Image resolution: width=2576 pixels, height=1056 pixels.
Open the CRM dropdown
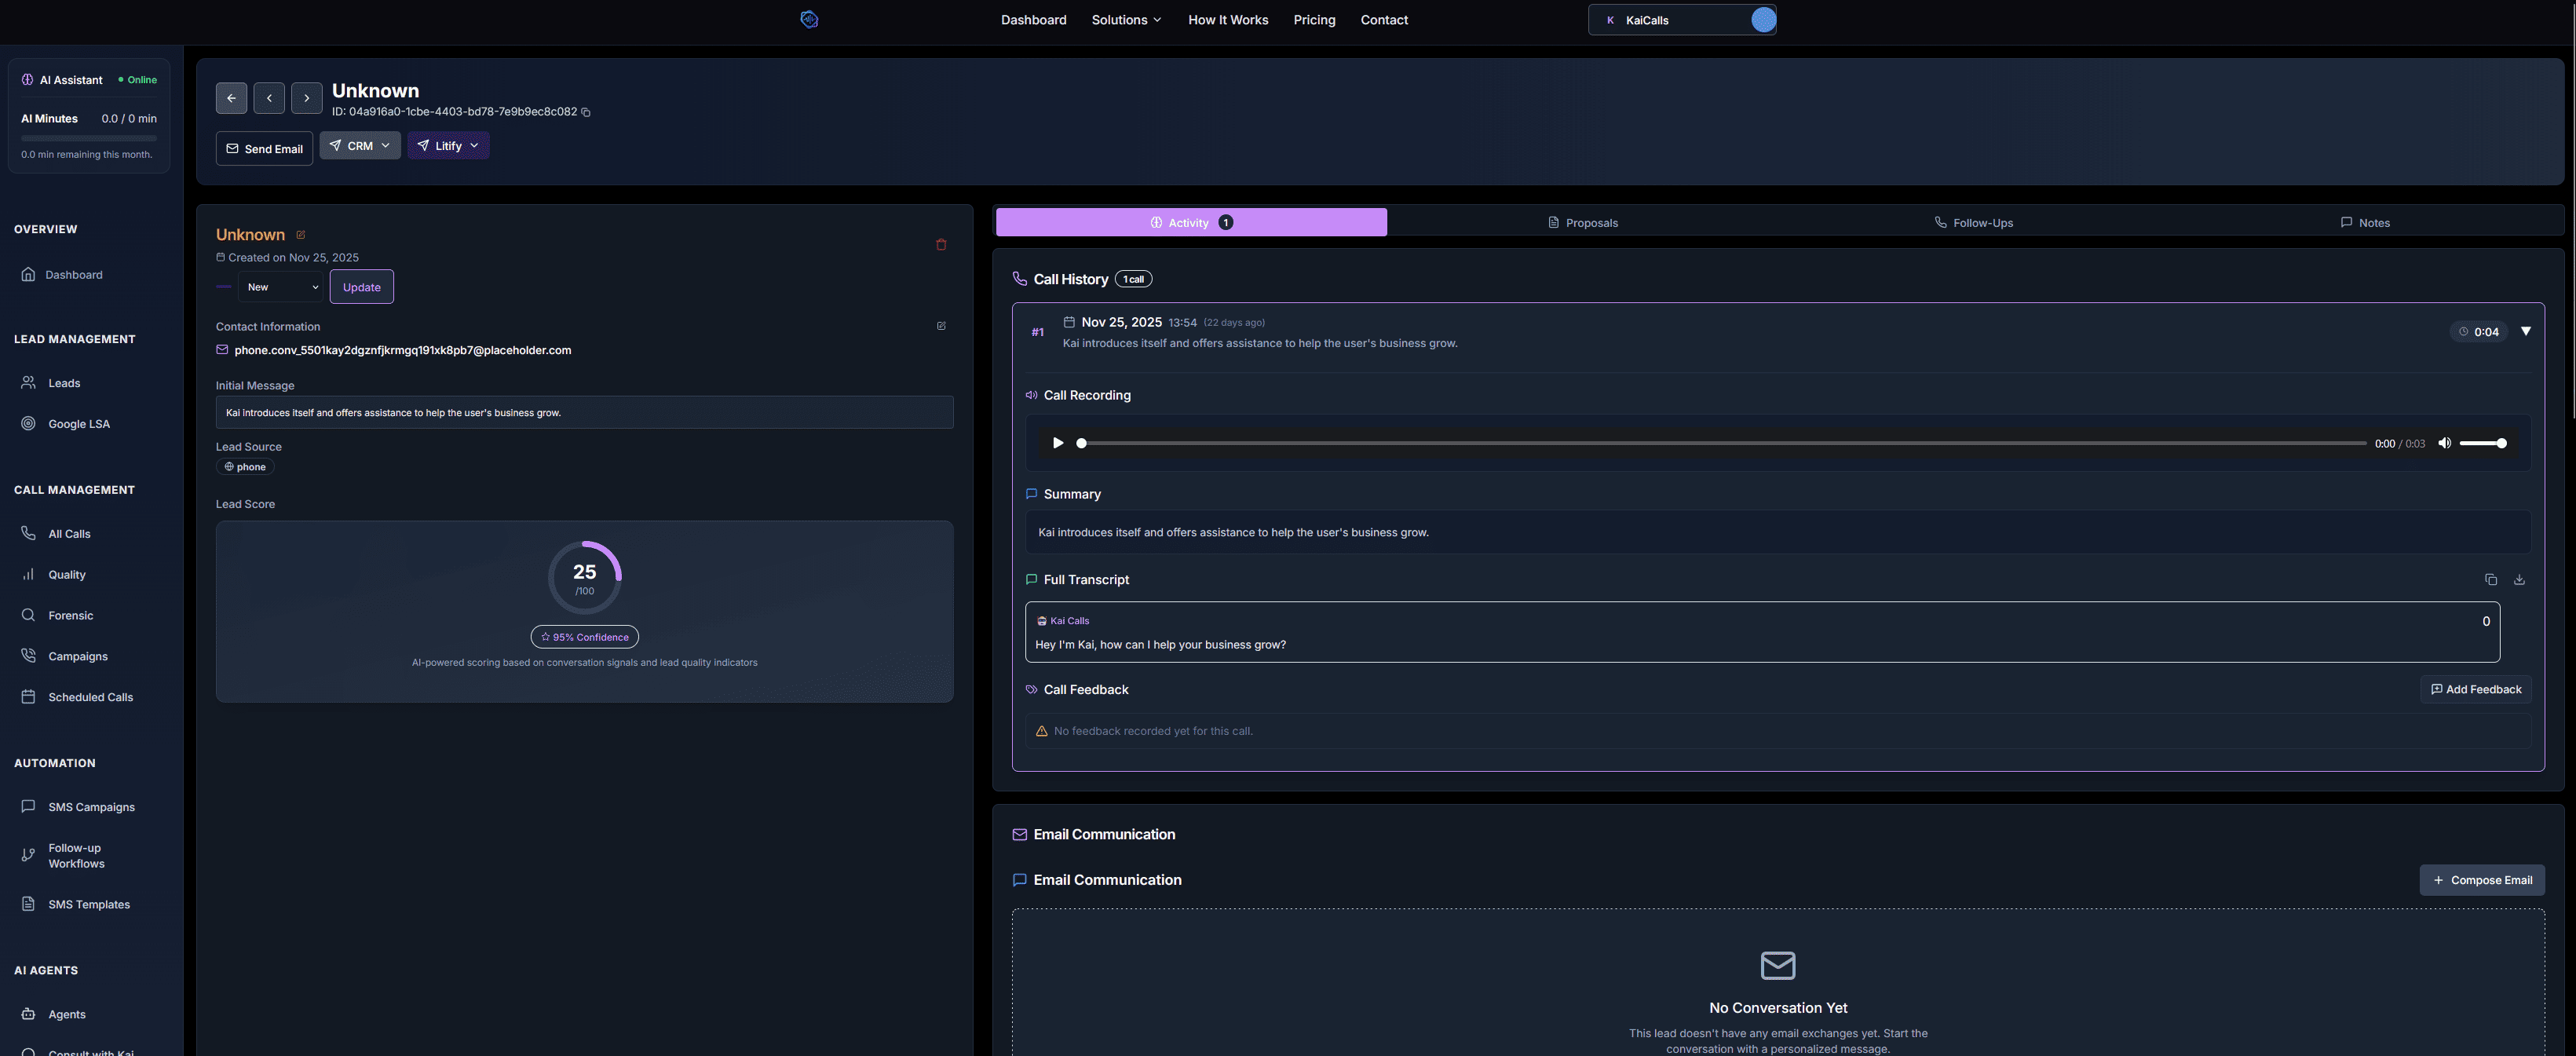tap(359, 145)
